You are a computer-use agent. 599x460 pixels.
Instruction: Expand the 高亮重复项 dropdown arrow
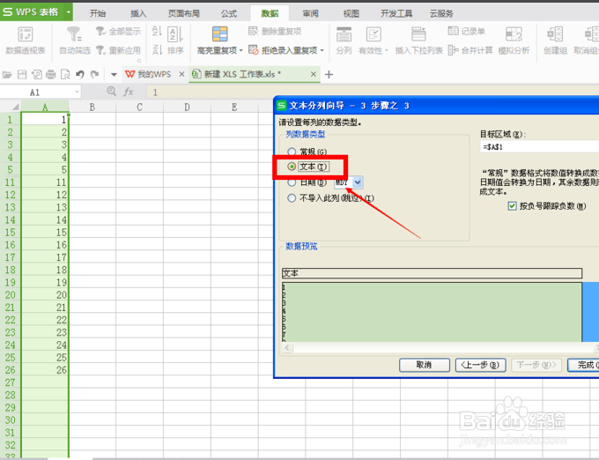point(241,50)
